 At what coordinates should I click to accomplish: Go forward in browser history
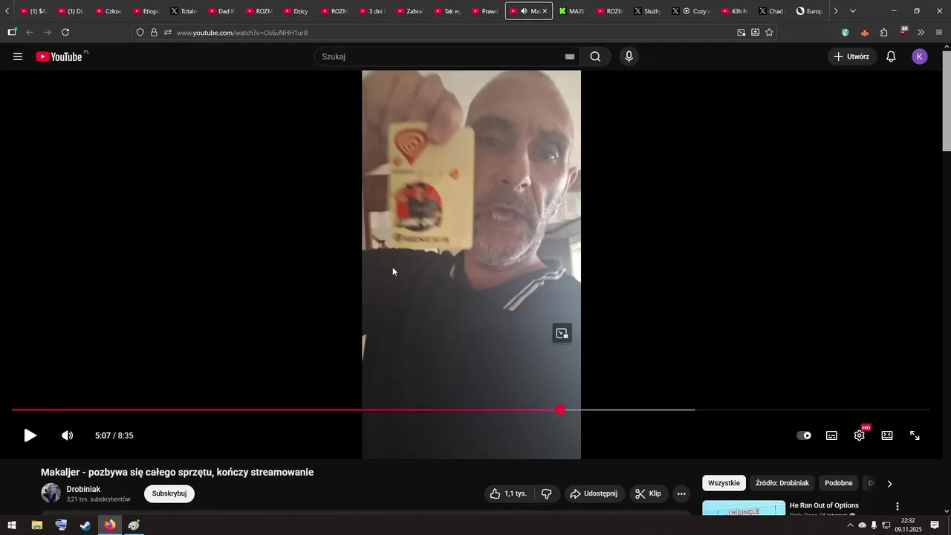tap(48, 33)
